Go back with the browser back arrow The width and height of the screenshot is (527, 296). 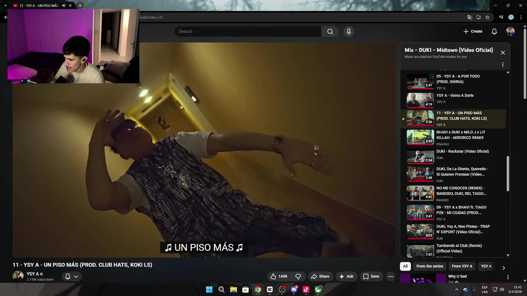(x=5, y=17)
